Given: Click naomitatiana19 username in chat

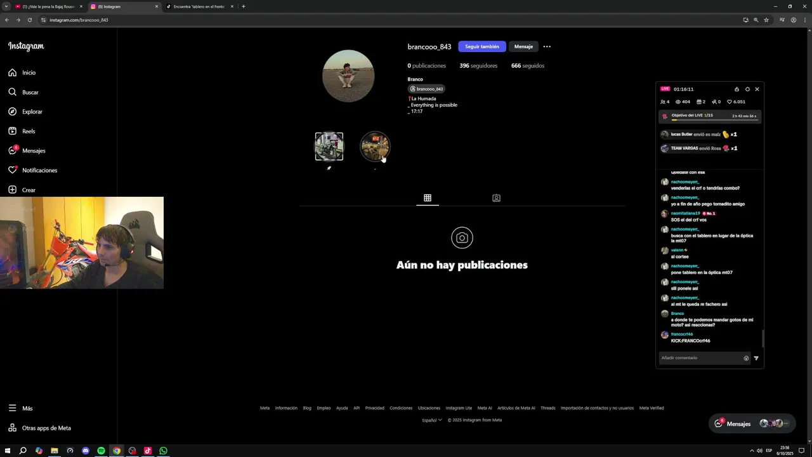Looking at the screenshot, I should (x=686, y=213).
